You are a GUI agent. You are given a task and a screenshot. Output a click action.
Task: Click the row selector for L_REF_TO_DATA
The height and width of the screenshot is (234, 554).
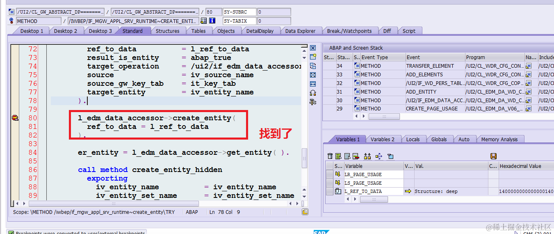[x=329, y=191]
